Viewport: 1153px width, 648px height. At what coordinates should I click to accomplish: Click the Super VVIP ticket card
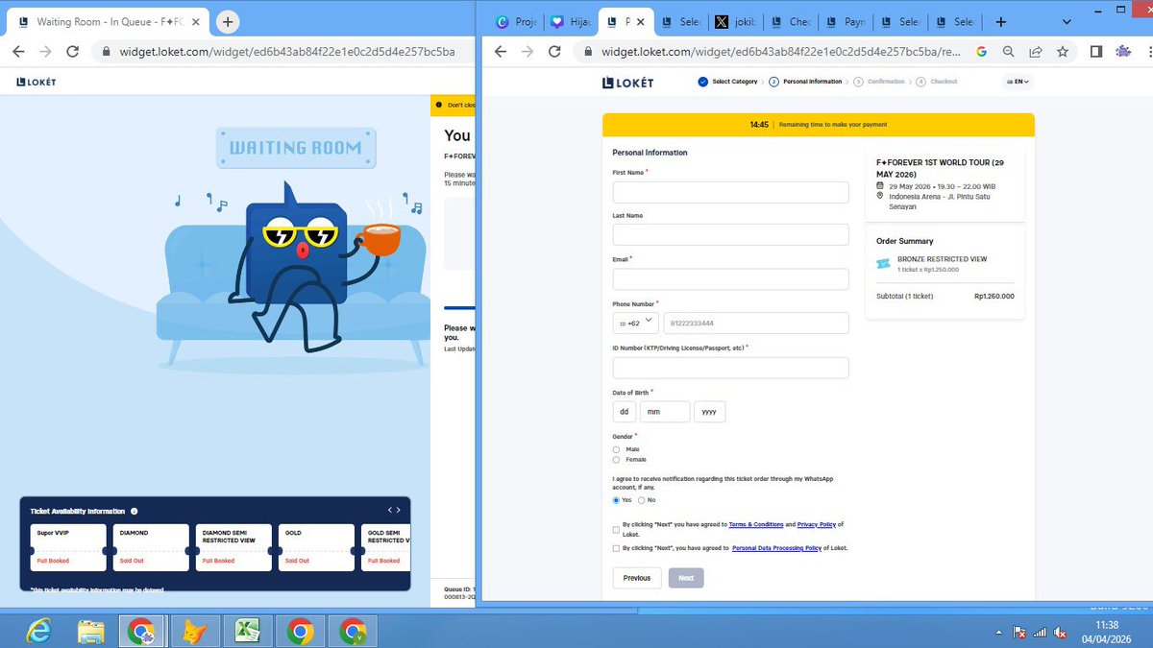(68, 547)
